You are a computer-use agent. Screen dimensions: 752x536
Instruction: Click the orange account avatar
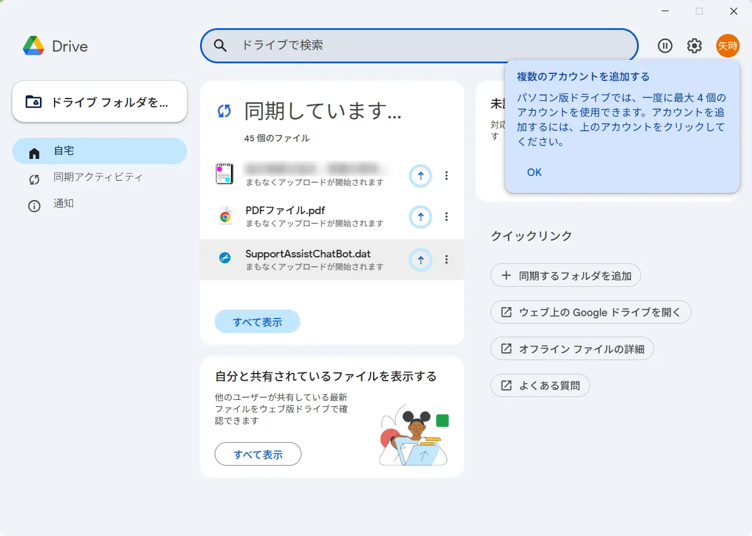(x=727, y=46)
